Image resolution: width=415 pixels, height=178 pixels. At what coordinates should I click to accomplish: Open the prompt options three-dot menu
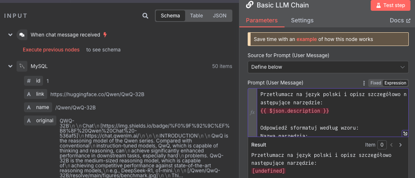[x=364, y=83]
